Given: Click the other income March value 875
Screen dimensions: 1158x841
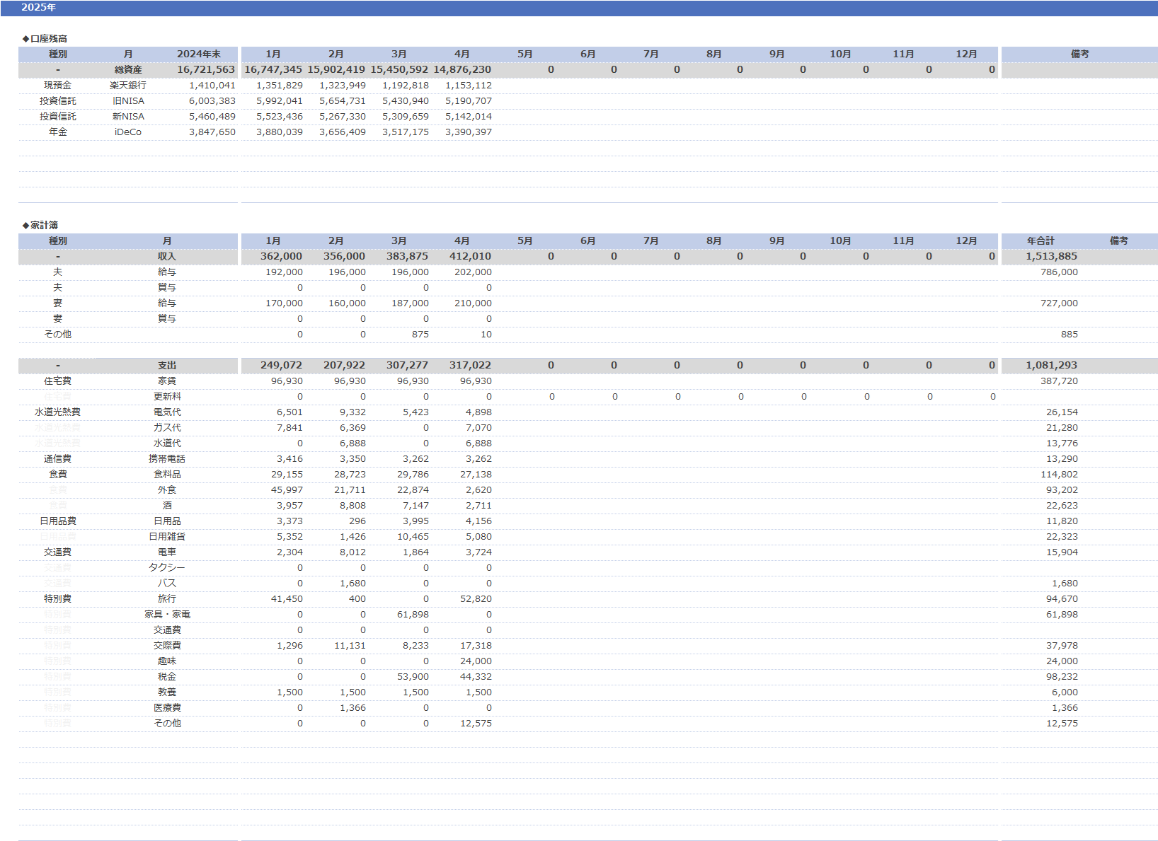Looking at the screenshot, I should tap(420, 335).
